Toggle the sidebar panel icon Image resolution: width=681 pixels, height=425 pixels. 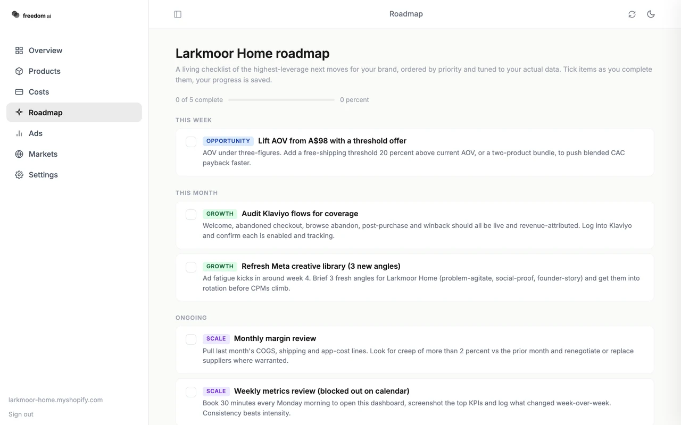pyautogui.click(x=178, y=14)
